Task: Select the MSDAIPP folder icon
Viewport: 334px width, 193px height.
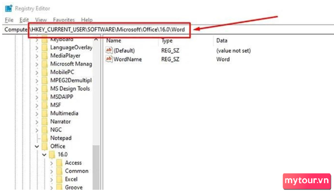Action: (x=45, y=97)
